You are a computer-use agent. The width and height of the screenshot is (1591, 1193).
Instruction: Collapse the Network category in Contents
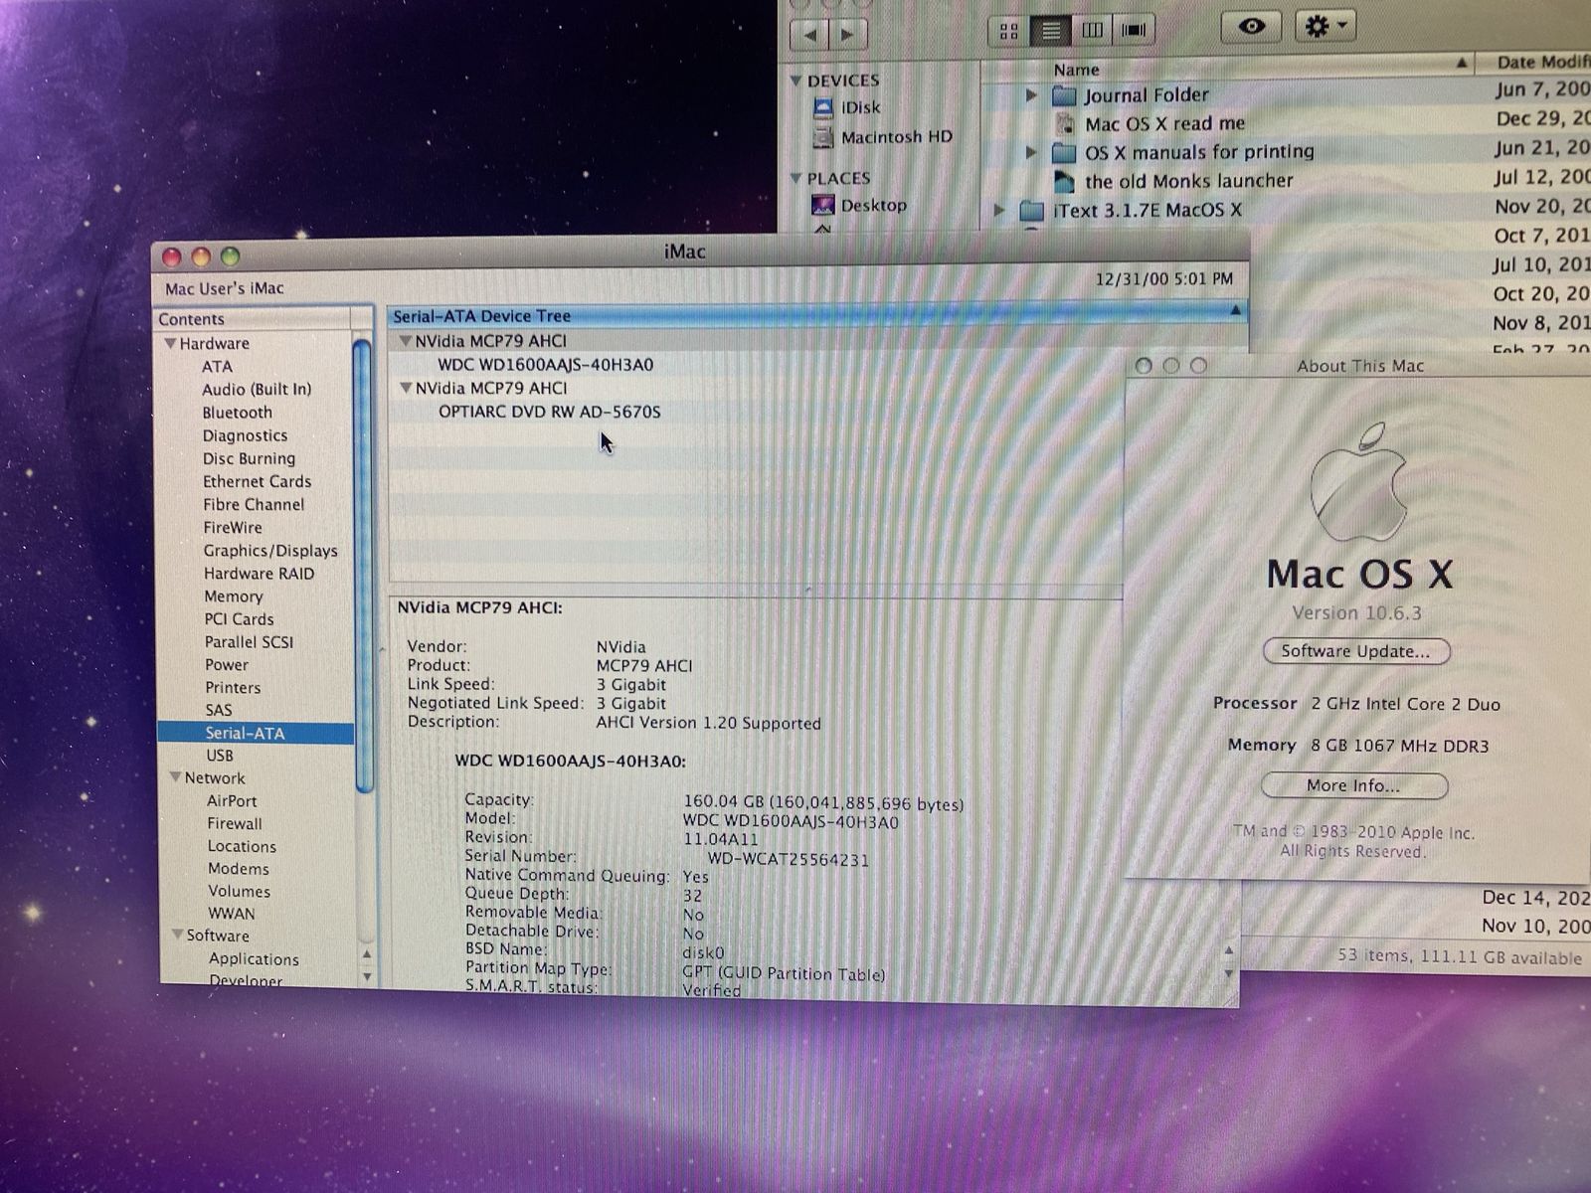175,777
